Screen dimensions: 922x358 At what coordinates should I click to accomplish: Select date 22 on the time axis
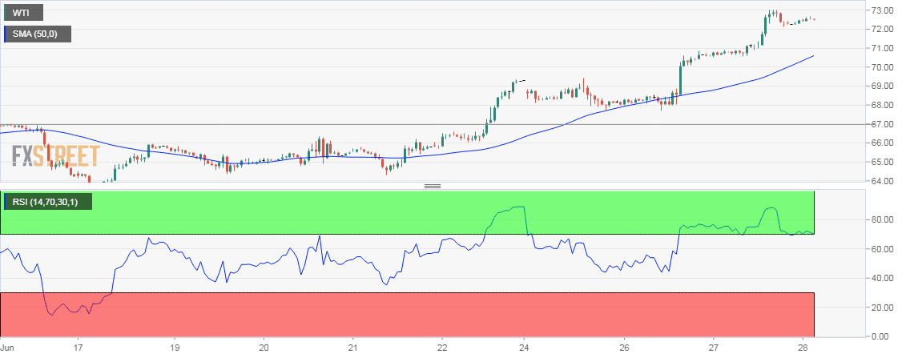[442, 348]
